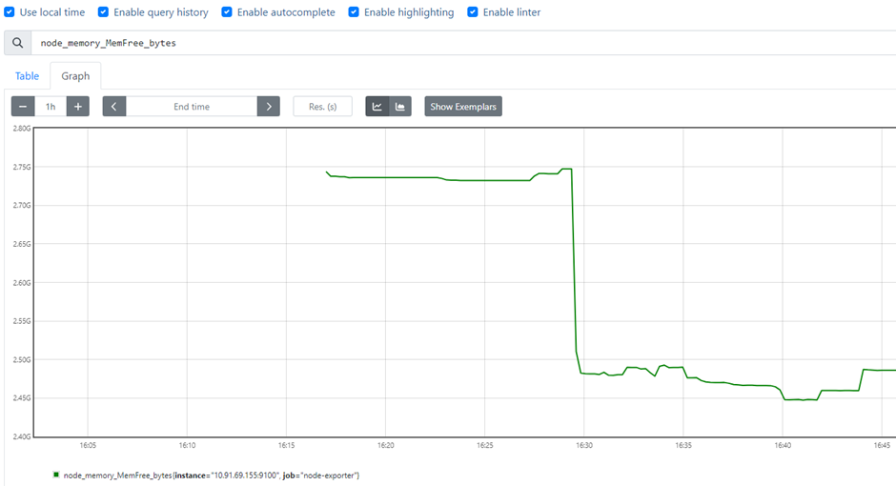Increase the time range with plus button
Screen dimensions: 896x486
click(x=78, y=107)
